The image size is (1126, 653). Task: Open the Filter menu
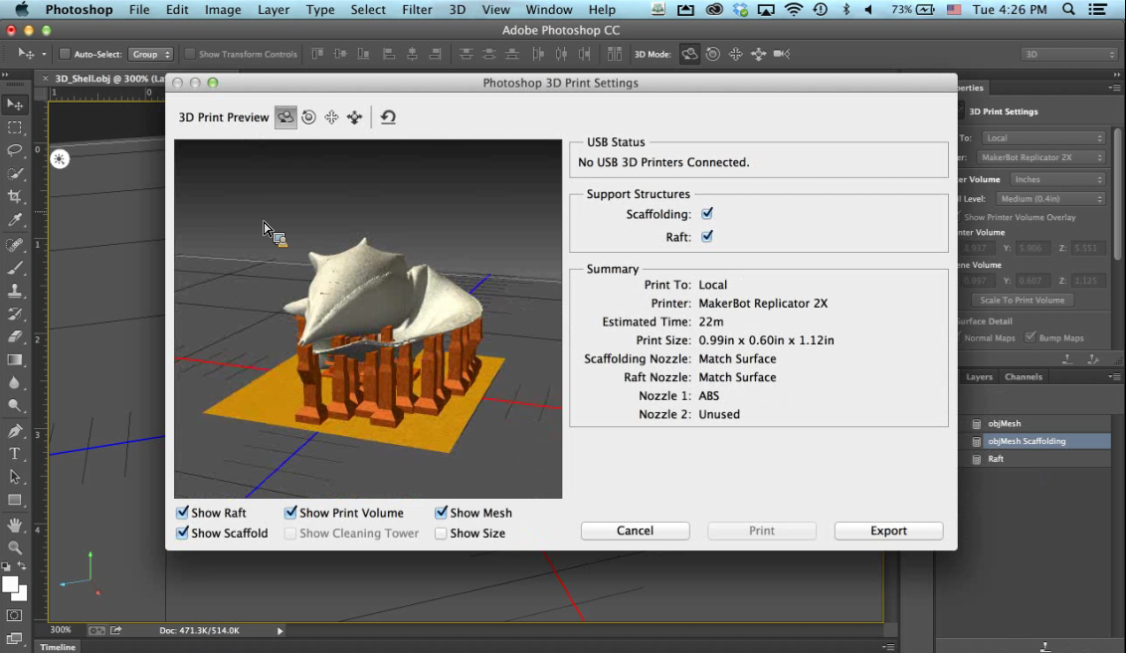417,10
